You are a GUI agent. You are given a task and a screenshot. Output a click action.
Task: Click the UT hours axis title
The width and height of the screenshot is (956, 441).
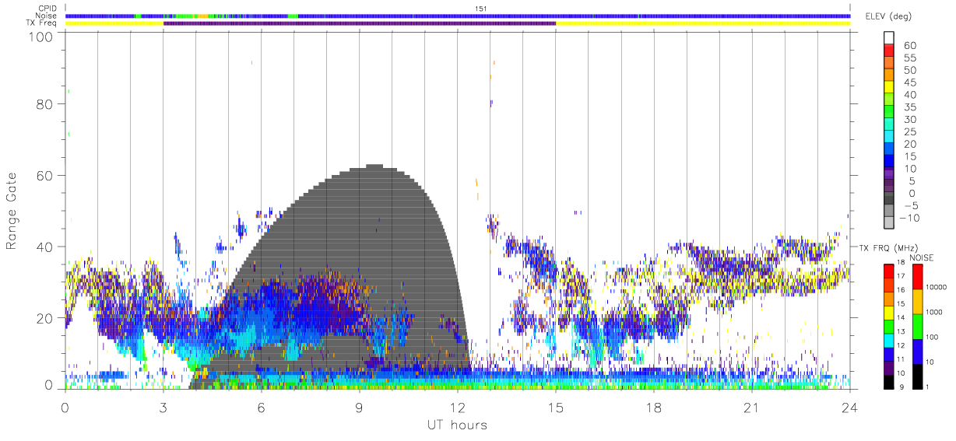click(456, 425)
